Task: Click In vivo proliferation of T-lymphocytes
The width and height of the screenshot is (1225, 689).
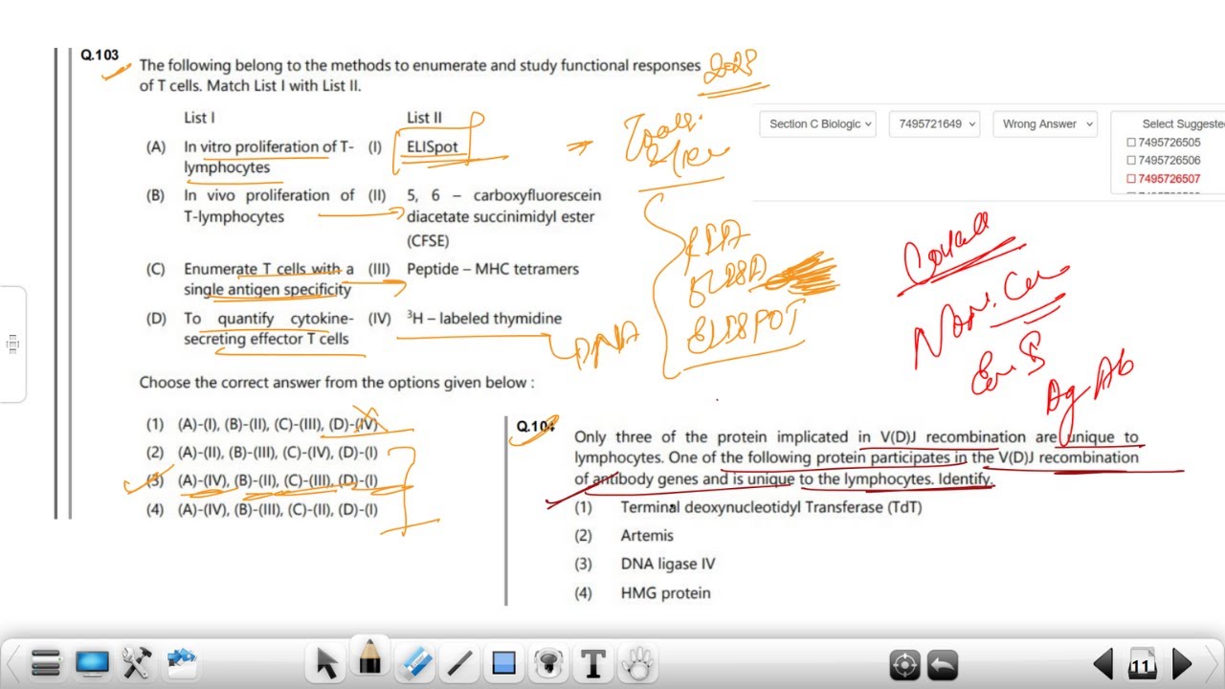Action: coord(269,206)
